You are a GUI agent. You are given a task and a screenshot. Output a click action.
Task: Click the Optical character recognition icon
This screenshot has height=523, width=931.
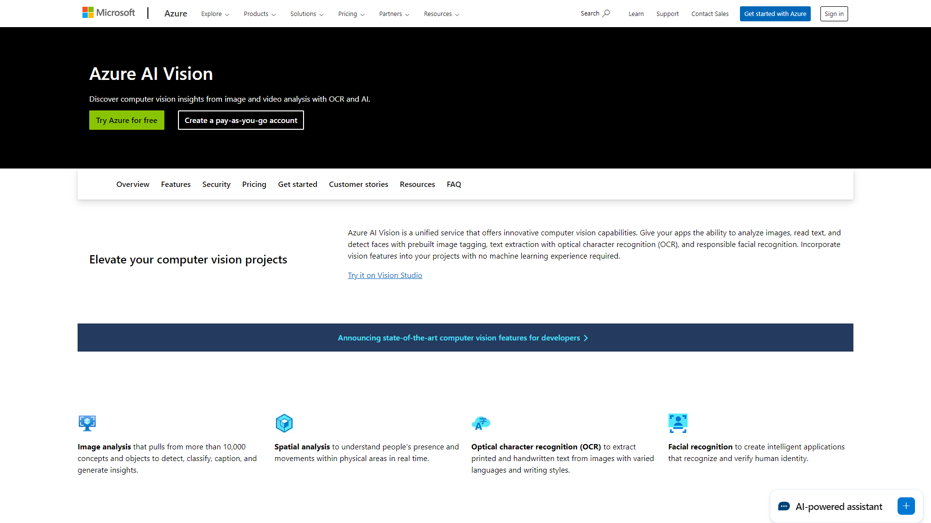(x=481, y=423)
